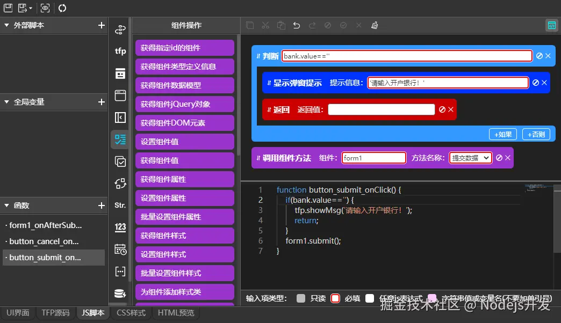Click the Paste icon in the toolbar
The image size is (561, 323).
click(281, 25)
